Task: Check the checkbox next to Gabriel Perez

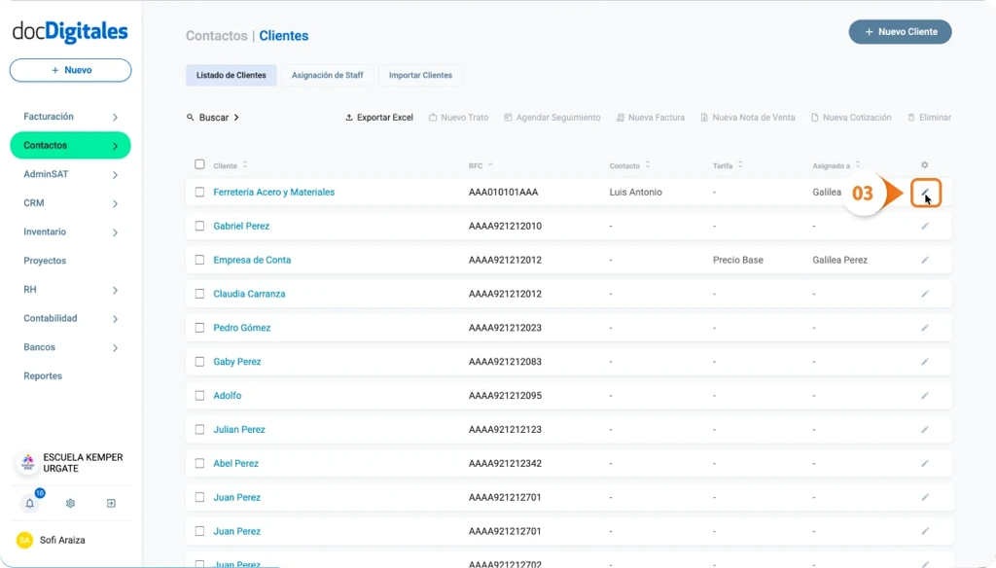Action: pos(199,226)
